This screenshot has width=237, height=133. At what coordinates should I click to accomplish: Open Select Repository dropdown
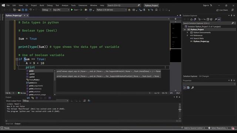[218, 128]
